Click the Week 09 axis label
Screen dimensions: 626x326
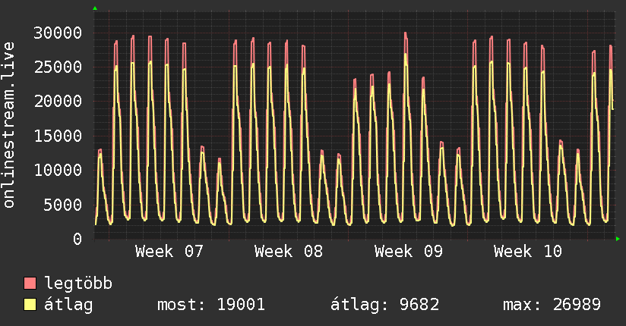408,251
